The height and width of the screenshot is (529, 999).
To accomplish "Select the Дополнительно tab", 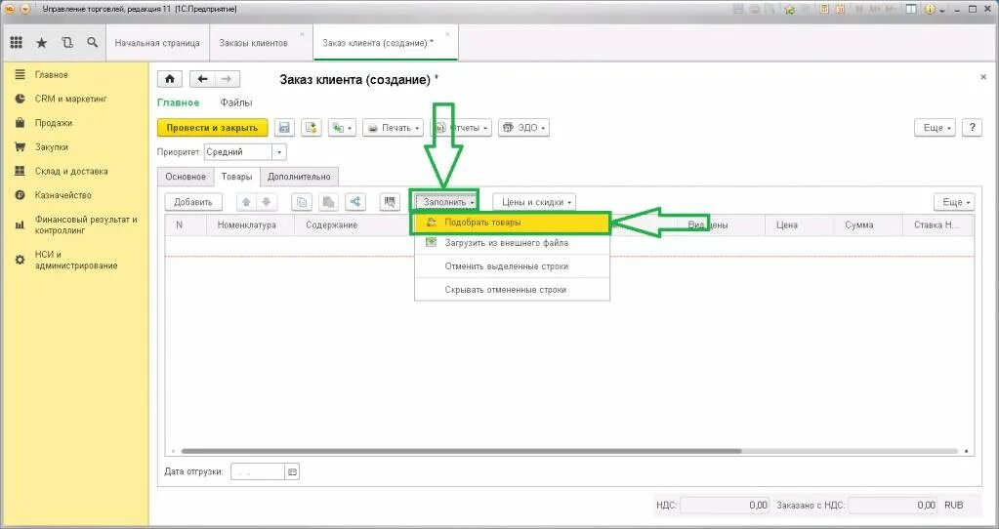I will [299, 177].
